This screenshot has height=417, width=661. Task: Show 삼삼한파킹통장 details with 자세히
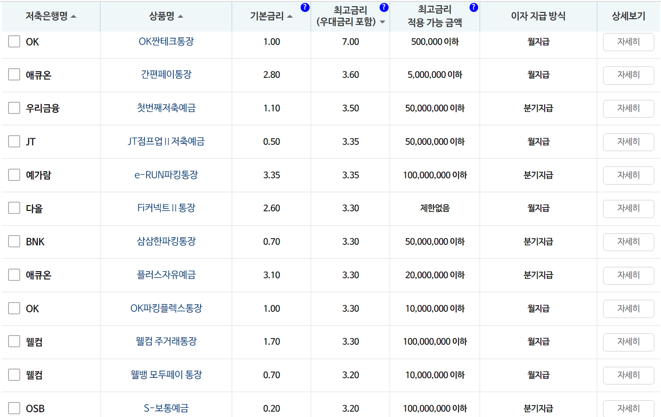(x=628, y=242)
